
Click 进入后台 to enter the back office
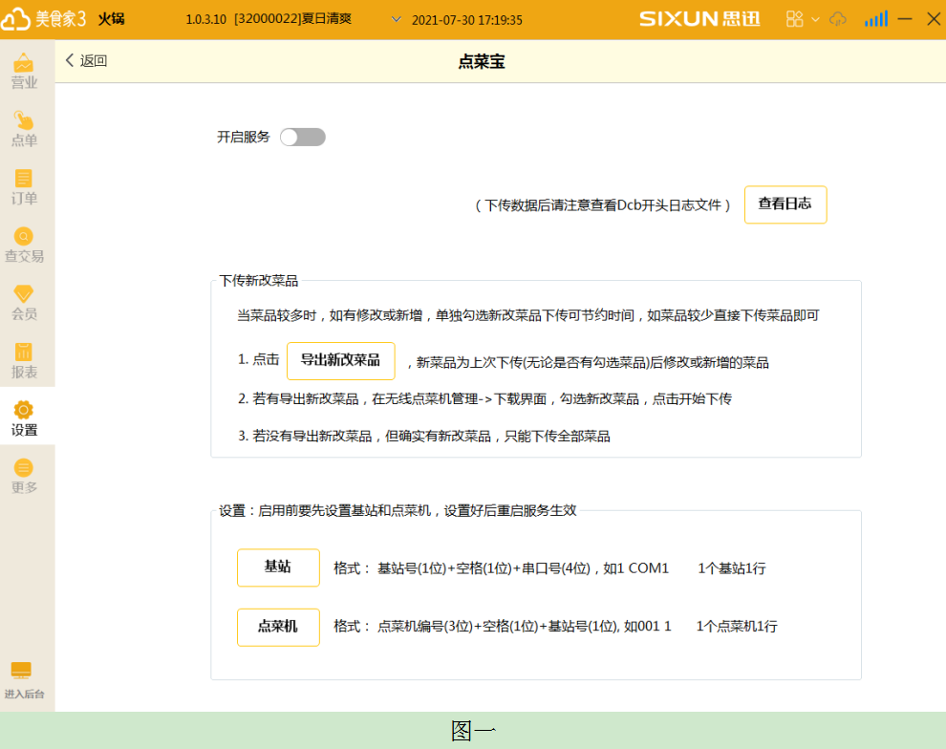click(x=24, y=680)
